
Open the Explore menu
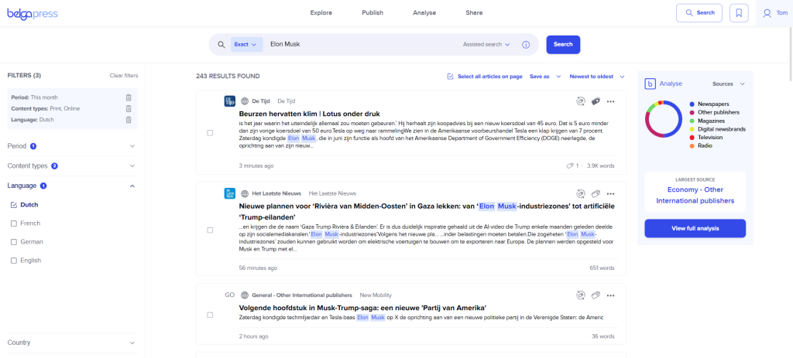pyautogui.click(x=321, y=13)
